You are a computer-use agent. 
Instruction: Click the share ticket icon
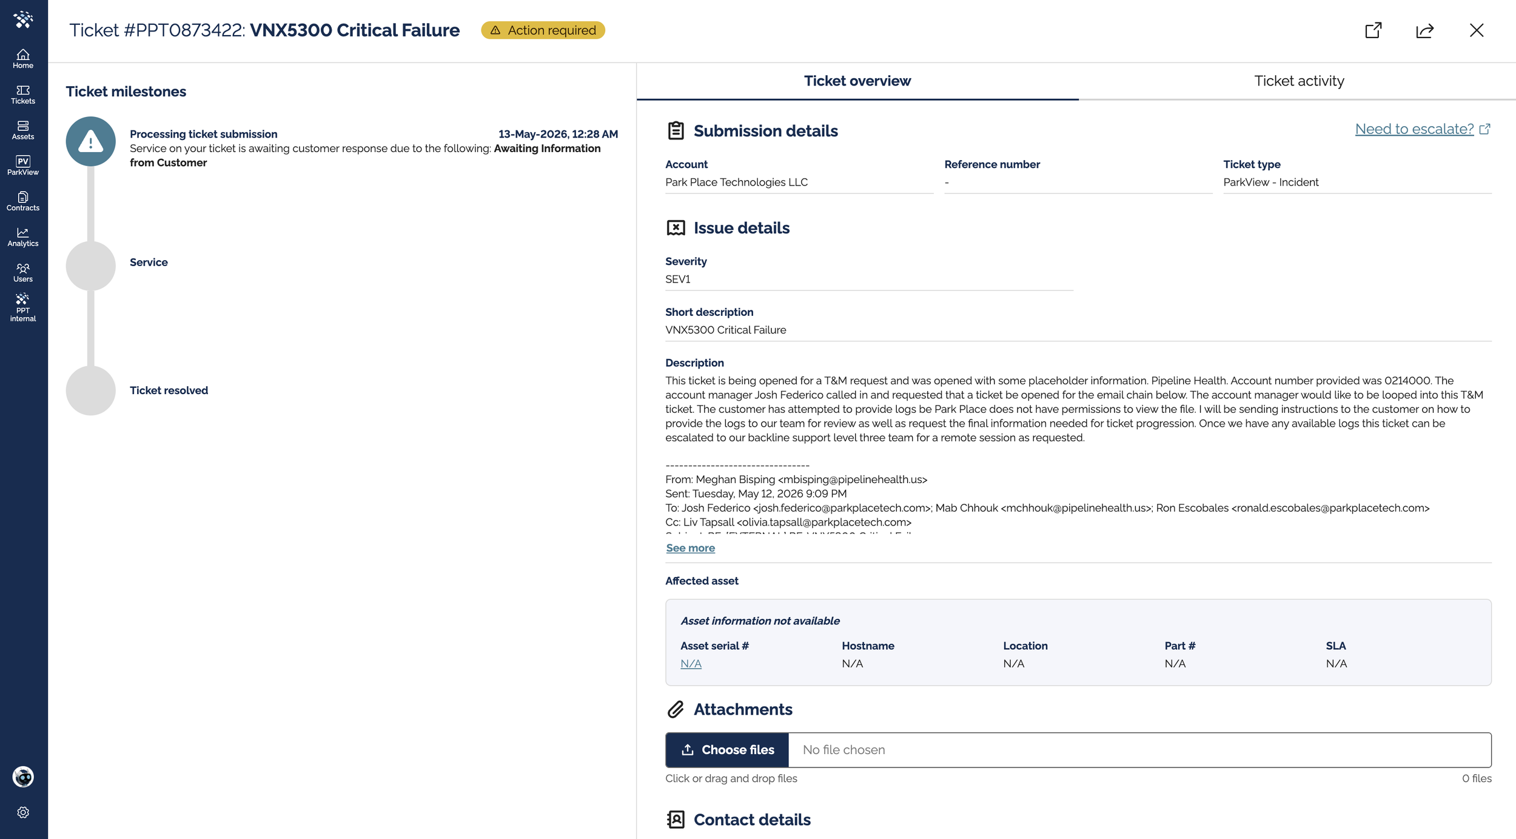tap(1424, 30)
